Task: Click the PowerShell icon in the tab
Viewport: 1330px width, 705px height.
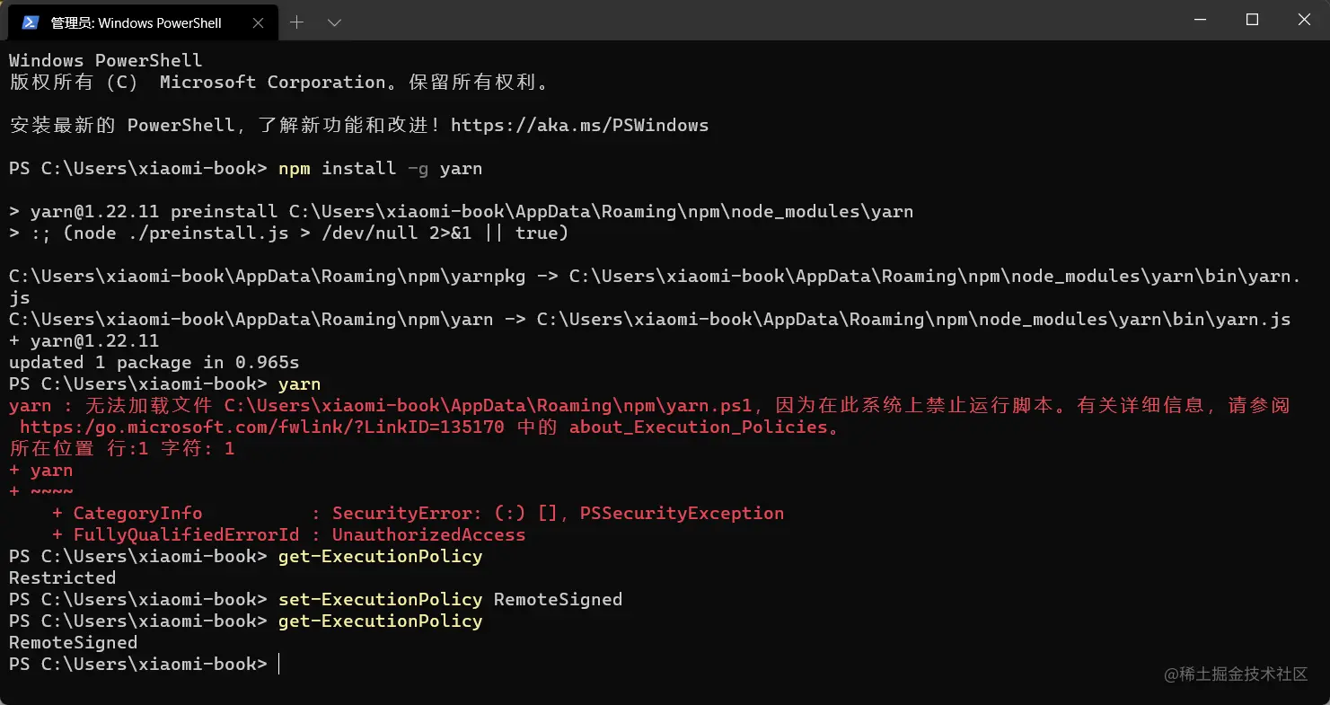Action: [x=31, y=22]
